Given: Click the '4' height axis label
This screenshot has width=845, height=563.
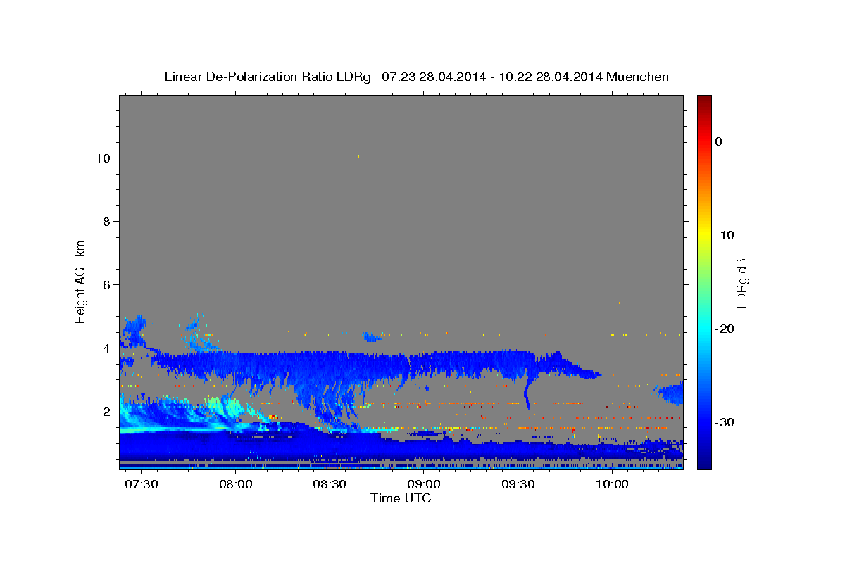Looking at the screenshot, I should pos(107,348).
